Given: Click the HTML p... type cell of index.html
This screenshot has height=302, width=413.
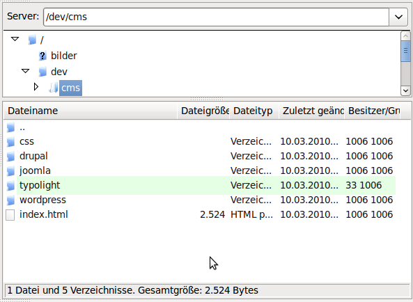Looking at the screenshot, I should (251, 214).
